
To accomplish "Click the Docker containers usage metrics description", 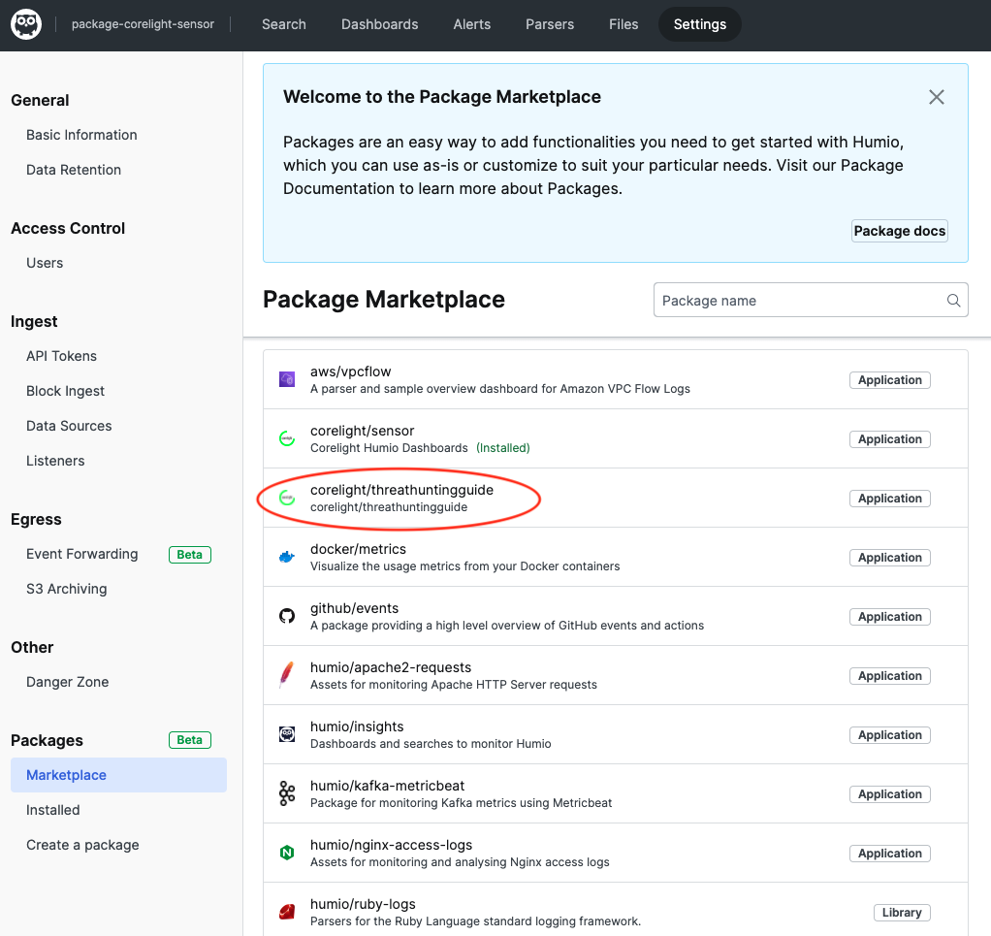I will pos(464,566).
